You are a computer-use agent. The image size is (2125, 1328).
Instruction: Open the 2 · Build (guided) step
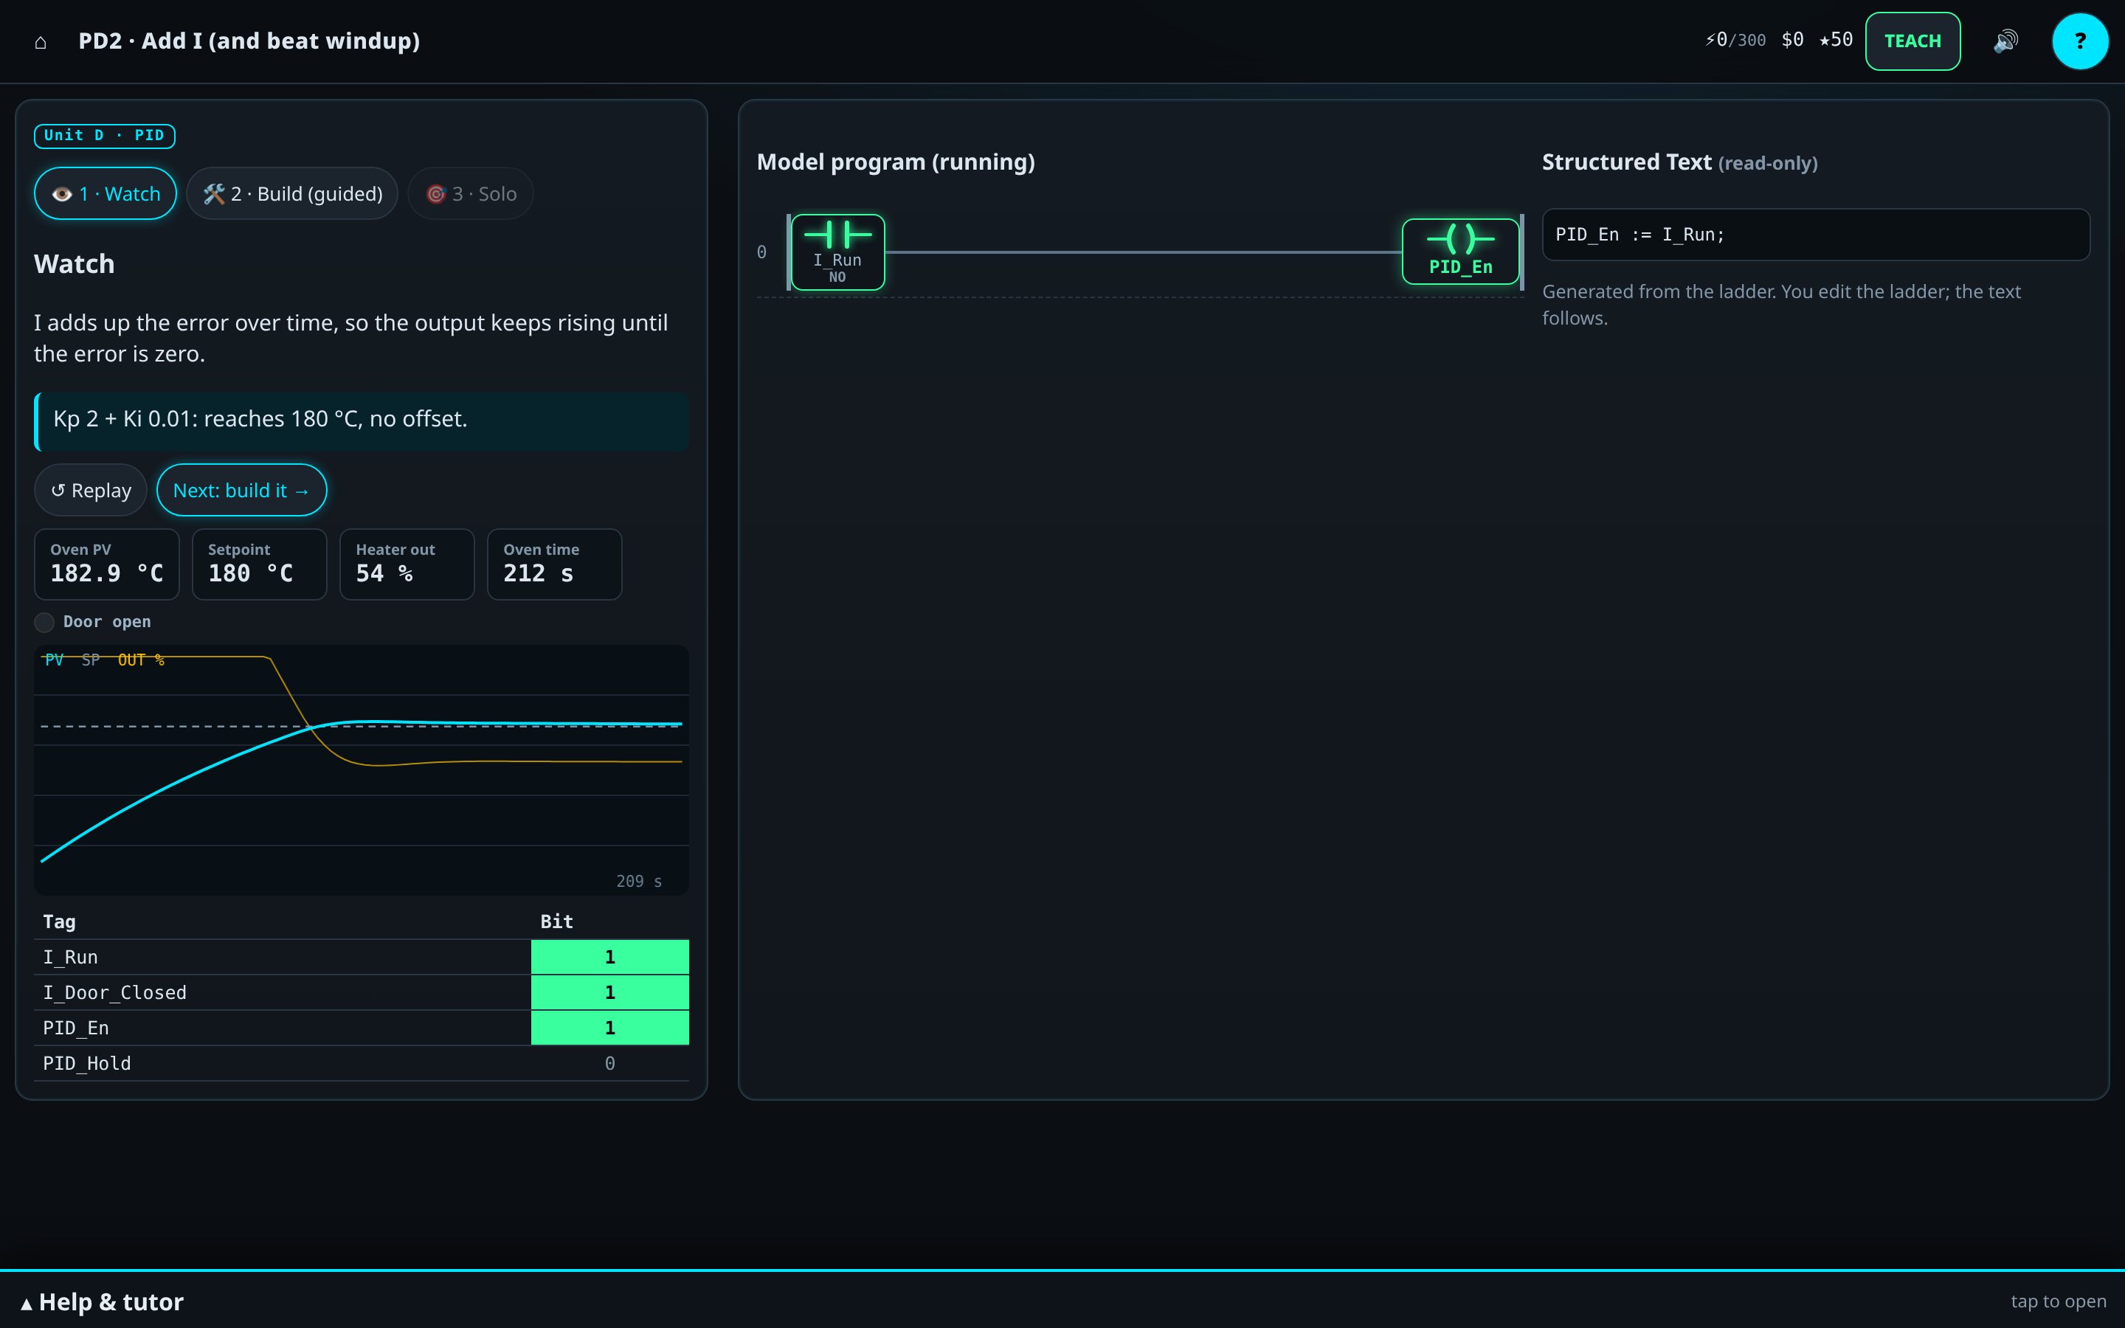pos(292,193)
